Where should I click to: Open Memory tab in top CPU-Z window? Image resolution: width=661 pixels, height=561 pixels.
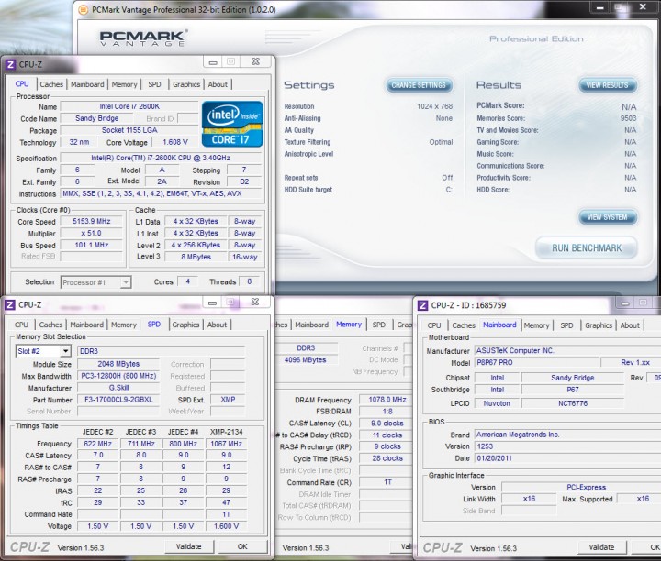[x=124, y=84]
